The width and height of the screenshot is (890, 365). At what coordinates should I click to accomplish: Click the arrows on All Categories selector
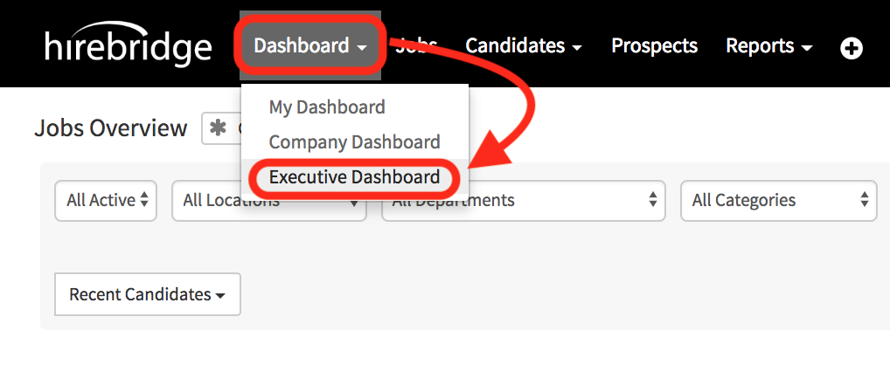[864, 199]
